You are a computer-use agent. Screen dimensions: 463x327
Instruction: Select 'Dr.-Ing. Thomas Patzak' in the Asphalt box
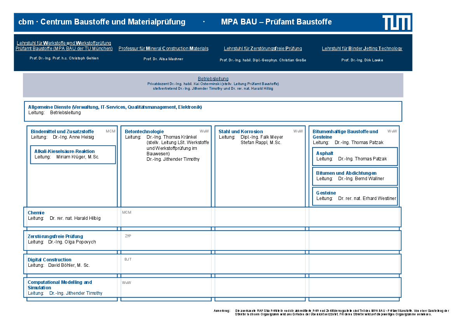[362, 159]
